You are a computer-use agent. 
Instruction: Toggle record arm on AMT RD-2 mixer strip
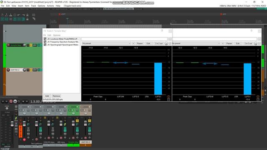[86, 138]
